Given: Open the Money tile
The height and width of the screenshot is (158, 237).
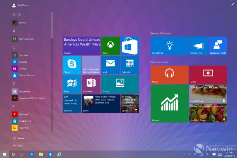Looking at the screenshot, I should 169,104.
